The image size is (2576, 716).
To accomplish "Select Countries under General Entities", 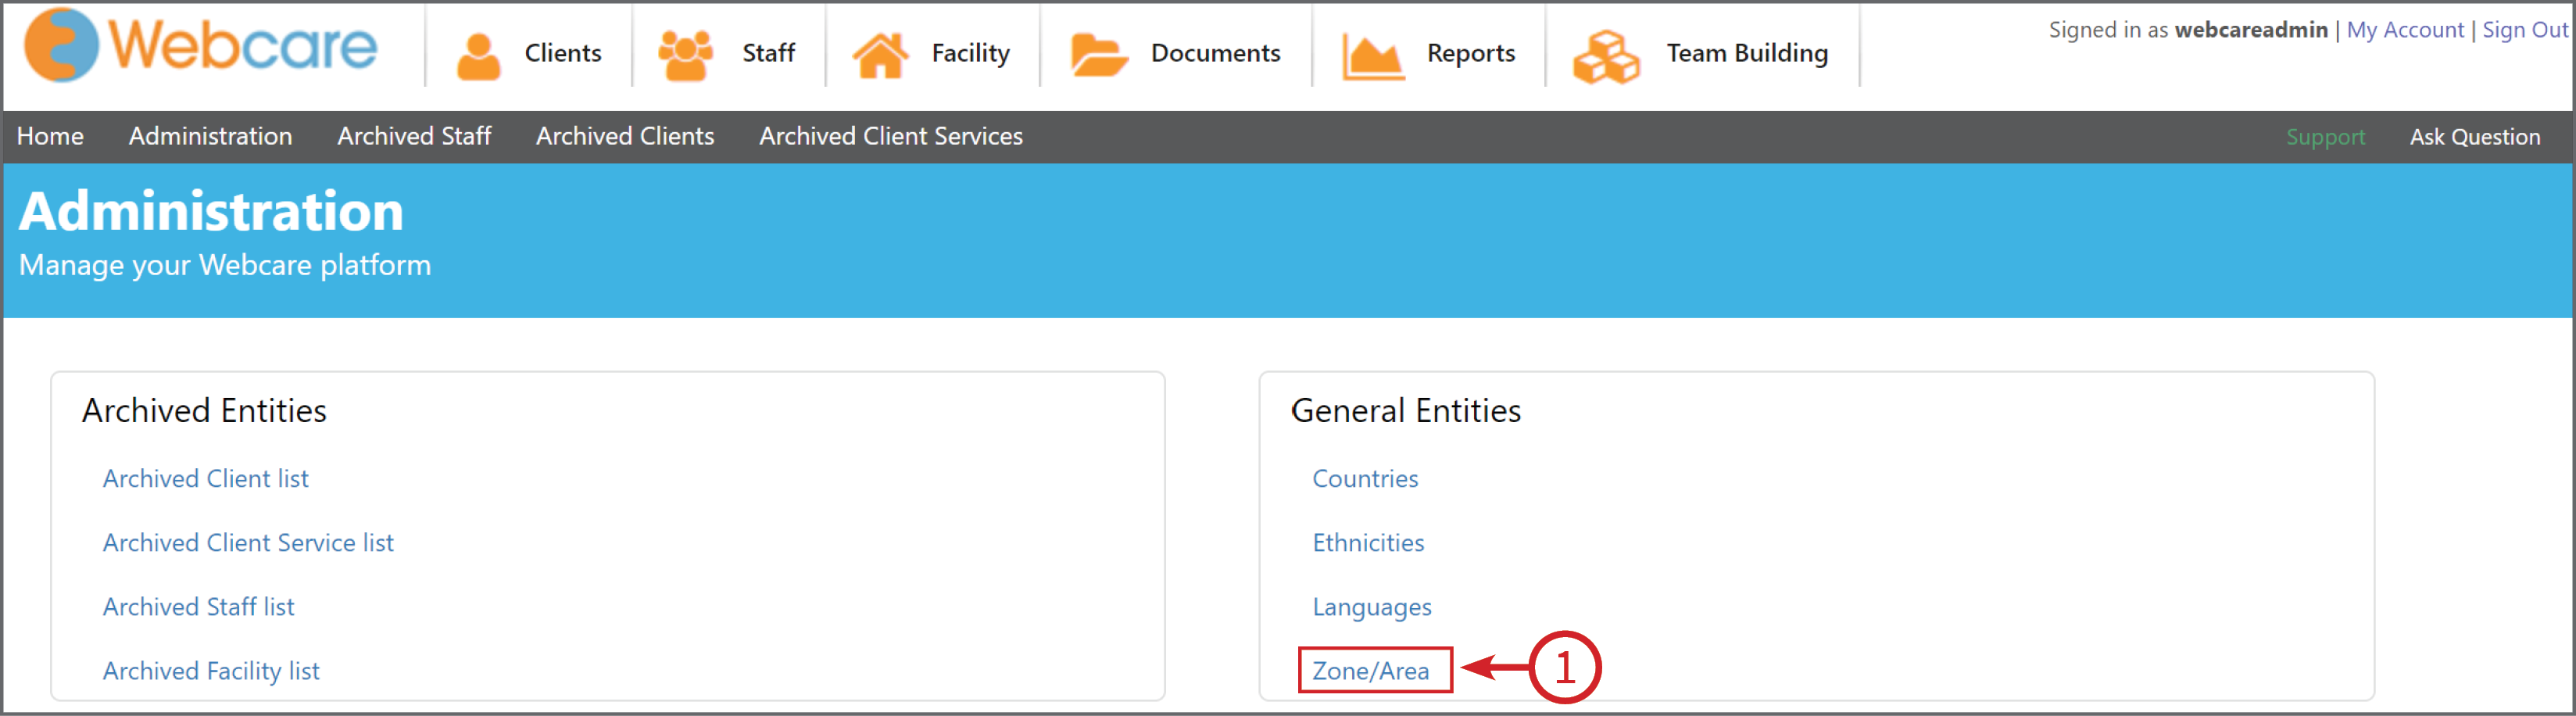I will tap(1366, 478).
